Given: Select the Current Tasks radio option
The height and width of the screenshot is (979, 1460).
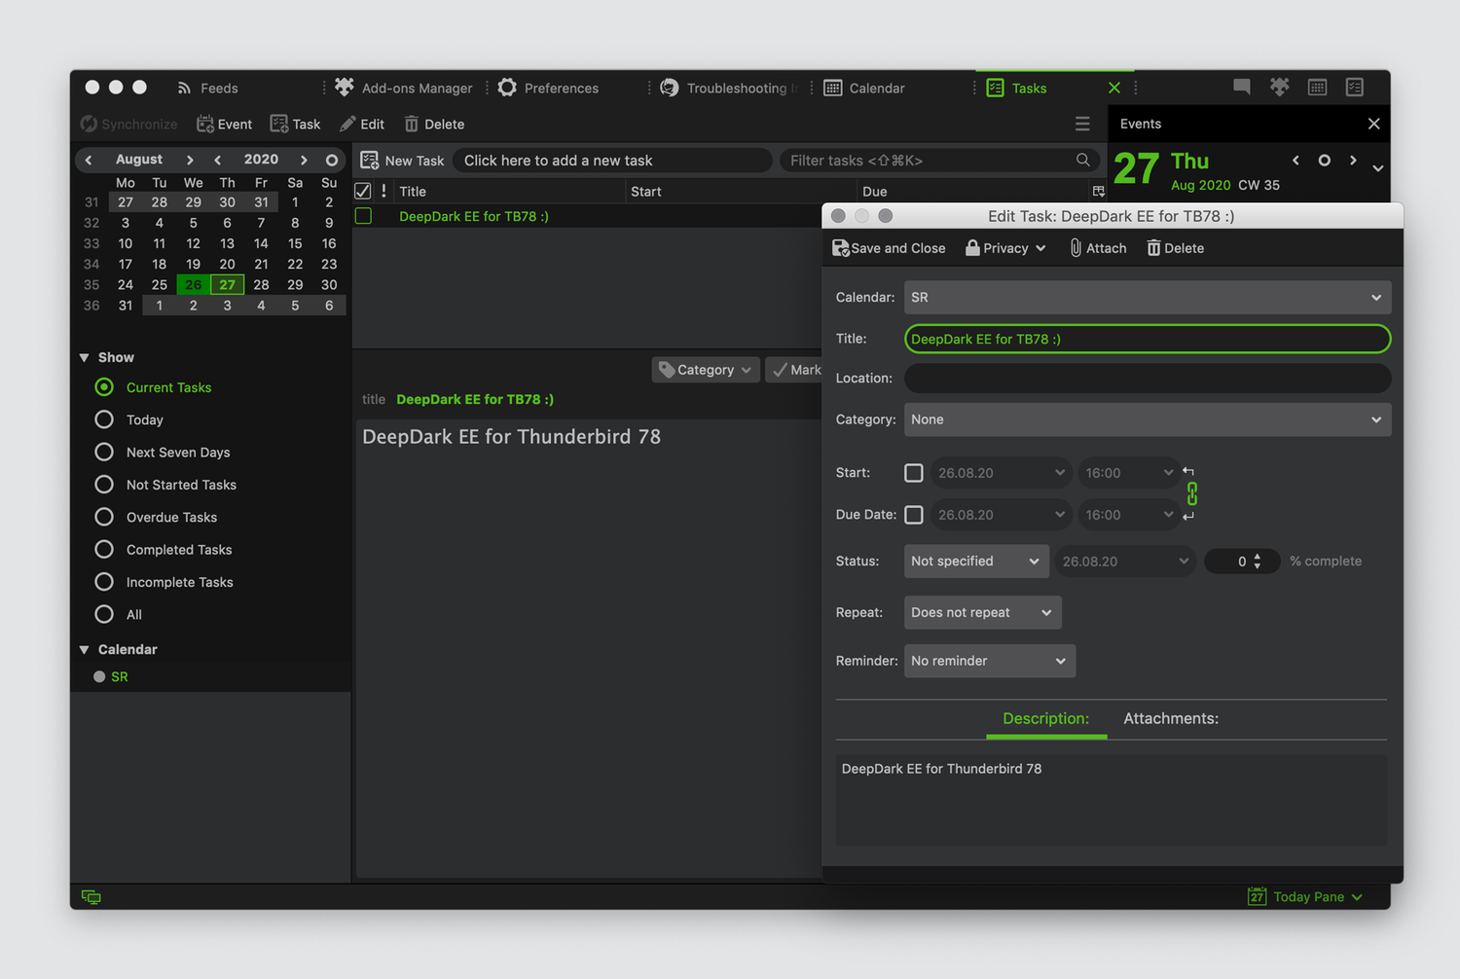Looking at the screenshot, I should [104, 387].
